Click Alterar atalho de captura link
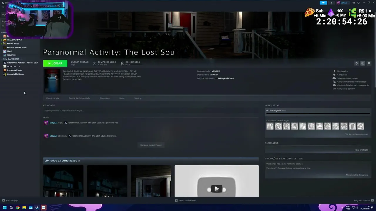The height and width of the screenshot is (211, 376). [x=357, y=175]
